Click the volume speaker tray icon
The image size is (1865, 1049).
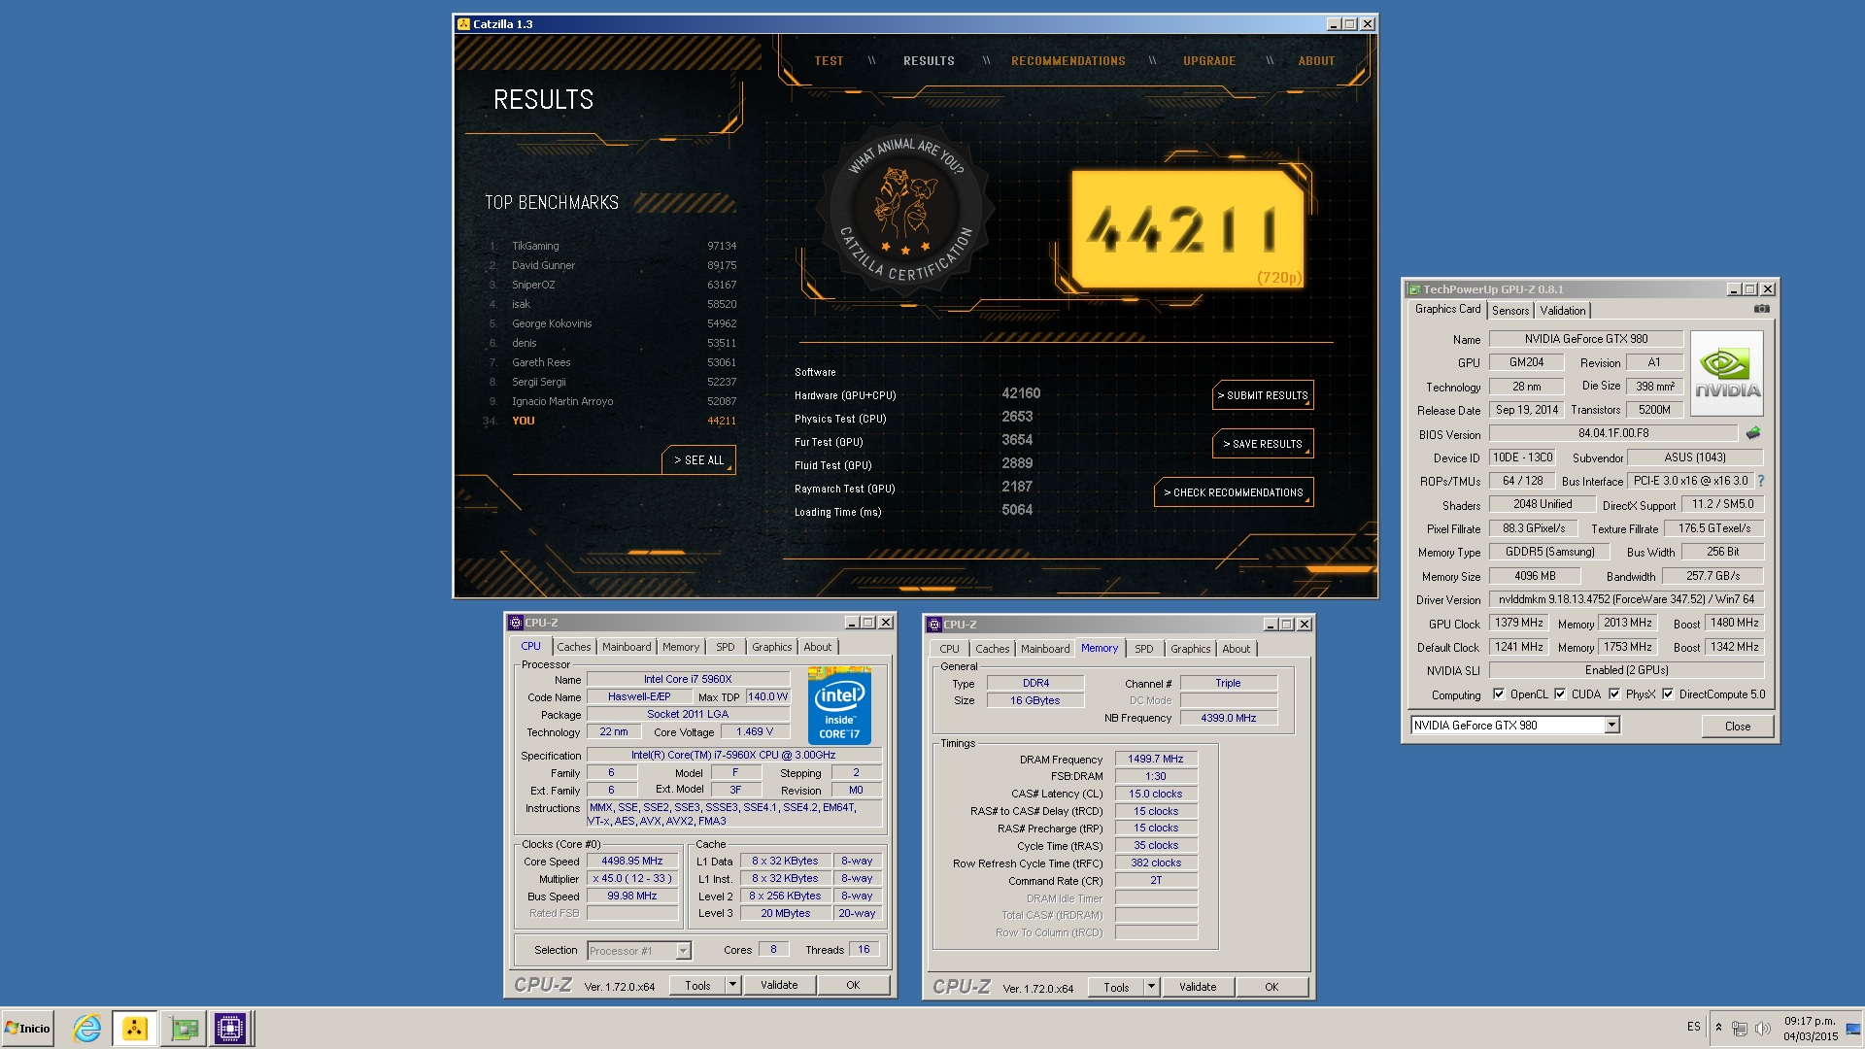point(1762,1029)
